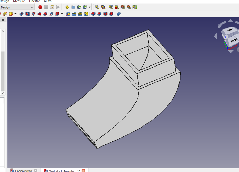Click the yellow create part icon
239x172 pixels.
click(67, 7)
